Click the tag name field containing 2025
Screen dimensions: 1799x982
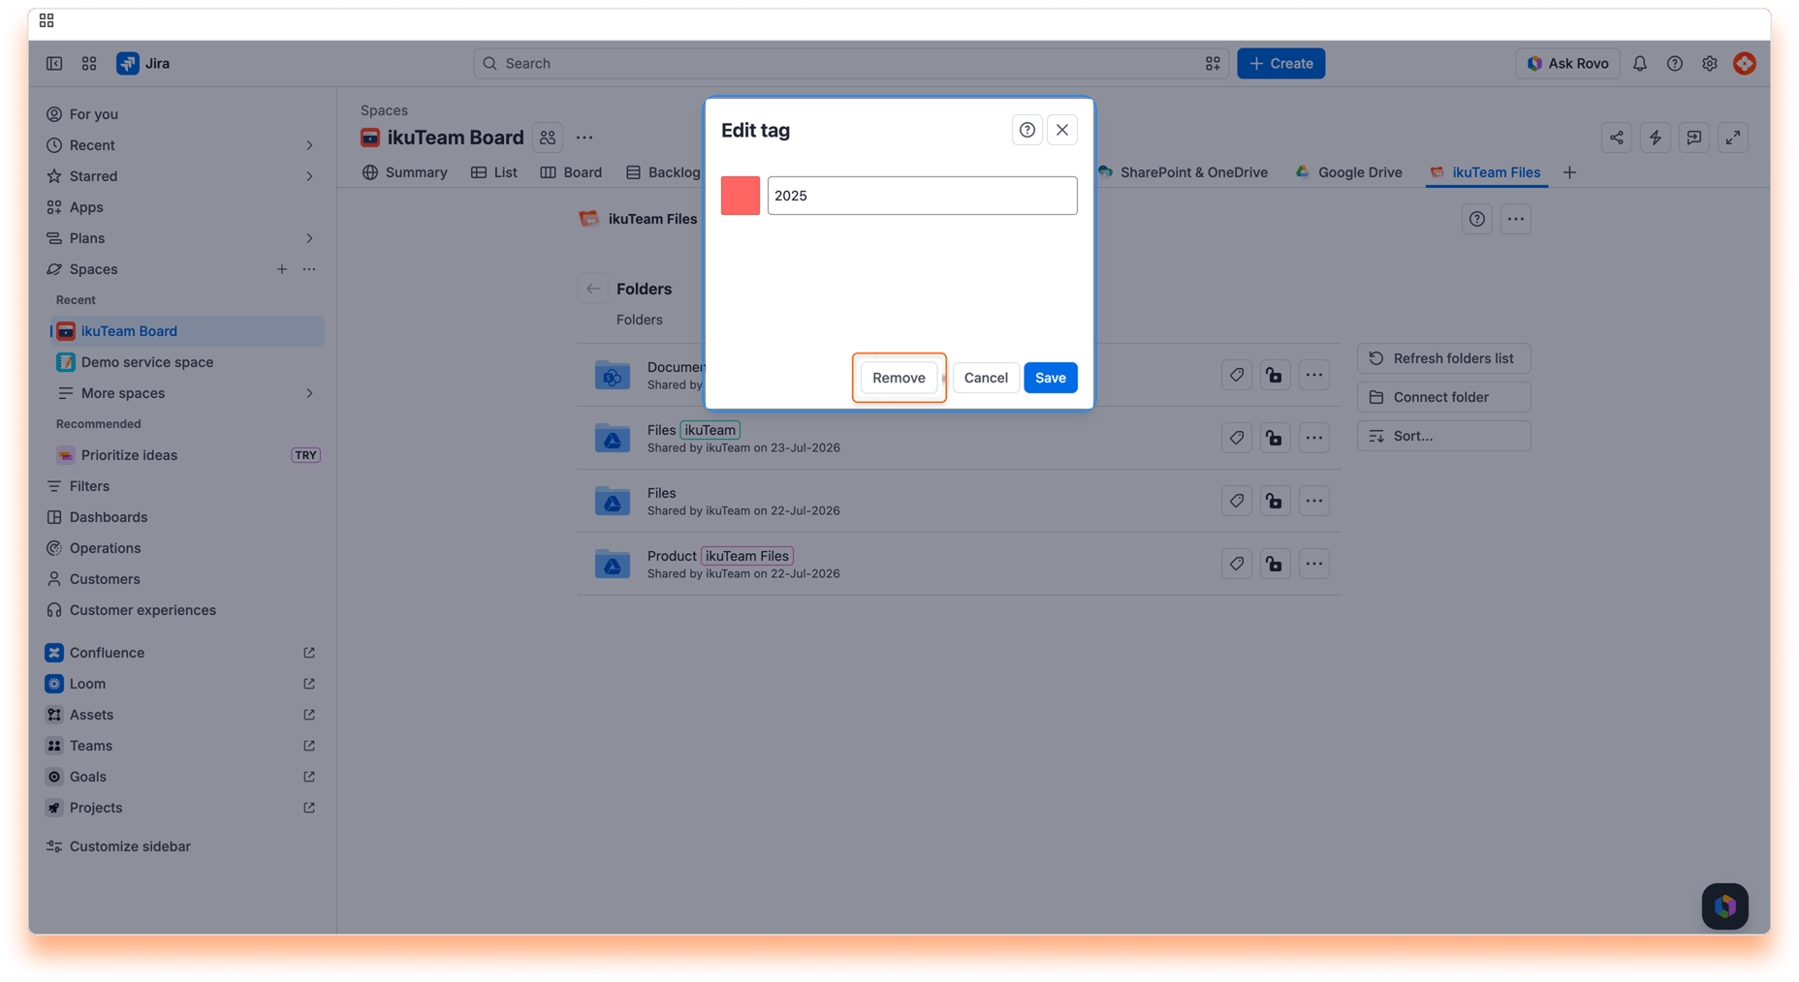pyautogui.click(x=922, y=196)
